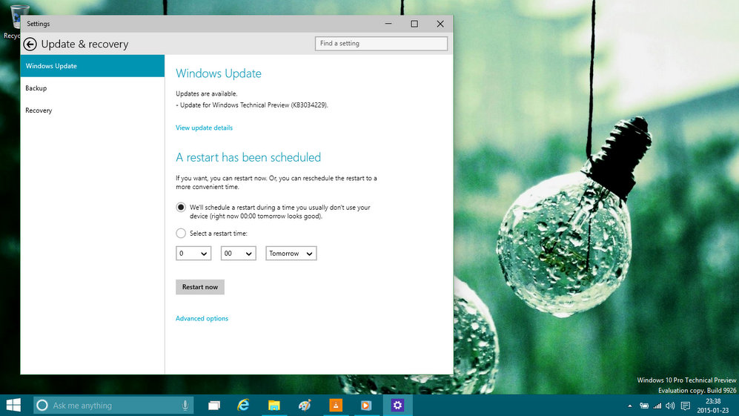
Task: Open the Paint app from taskbar
Action: (x=304, y=406)
